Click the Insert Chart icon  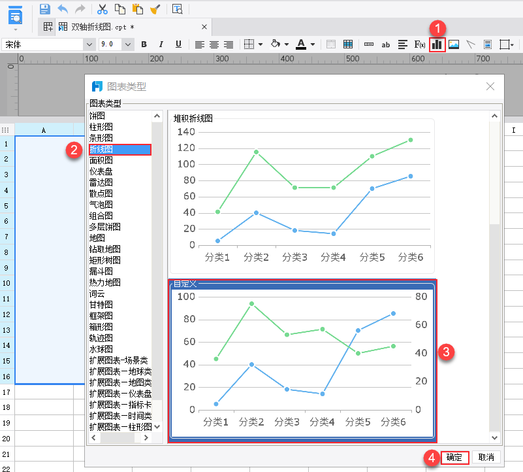tap(437, 44)
